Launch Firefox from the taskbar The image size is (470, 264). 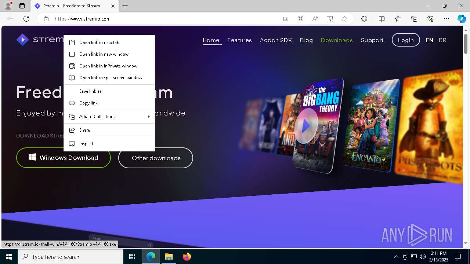coord(187,257)
